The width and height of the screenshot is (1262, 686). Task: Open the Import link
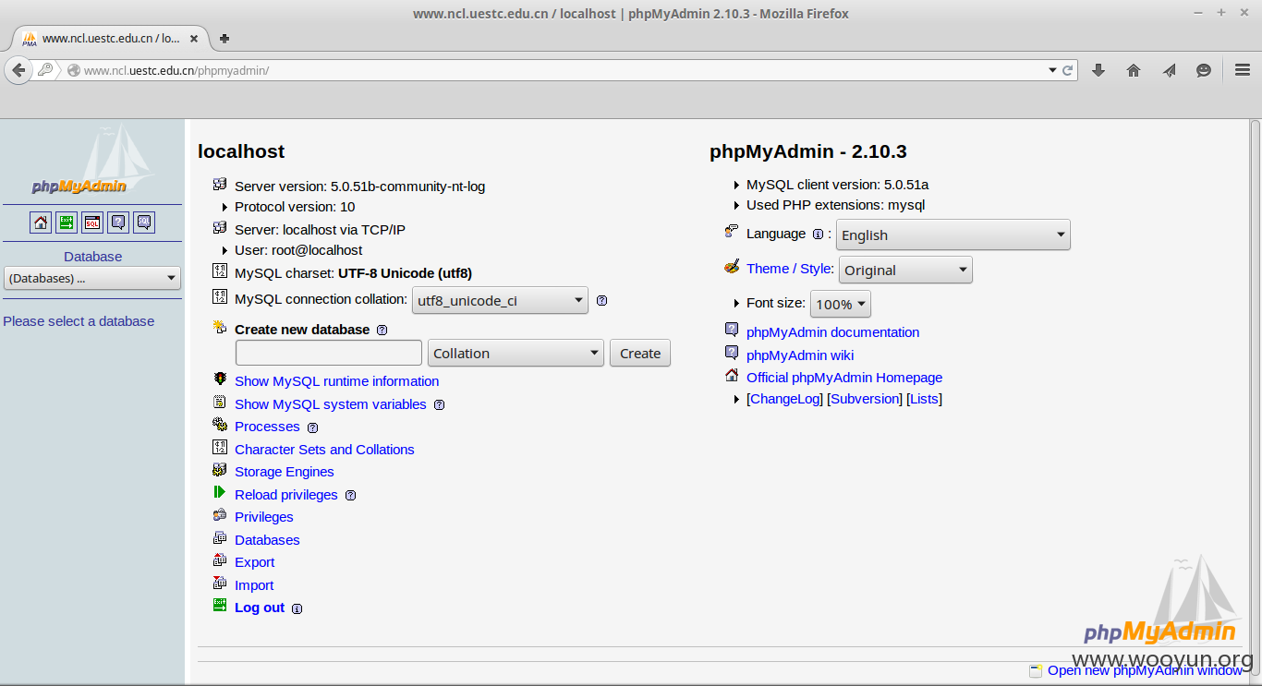(x=254, y=585)
